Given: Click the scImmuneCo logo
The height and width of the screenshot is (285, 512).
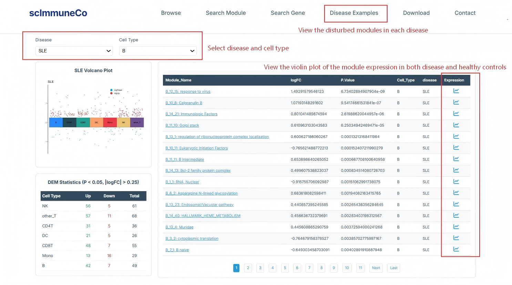Looking at the screenshot, I should [x=58, y=13].
